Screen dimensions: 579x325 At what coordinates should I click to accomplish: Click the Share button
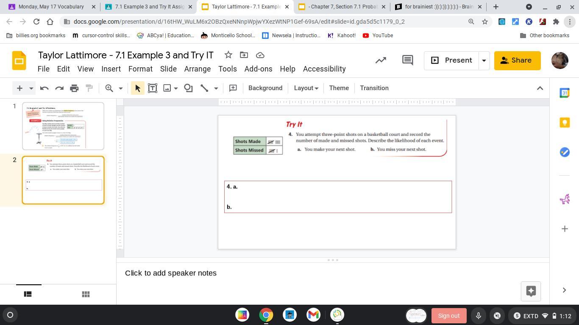(517, 61)
